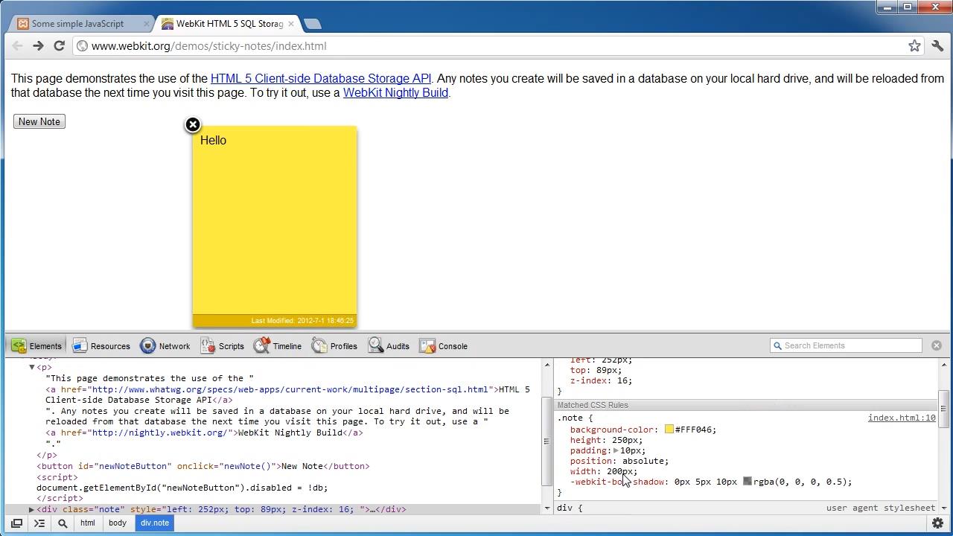
Task: Click the .note selector text
Action: (570, 418)
